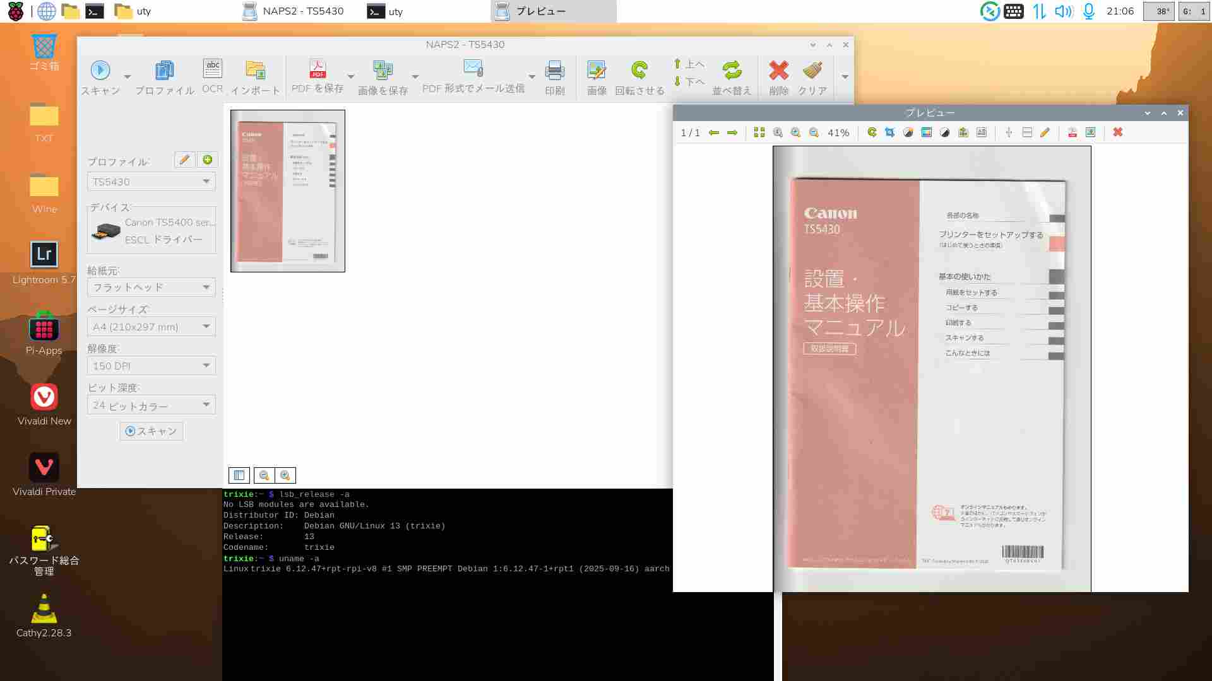This screenshot has width=1212, height=681.
Task: Expand the Save PDF dropdown arrow
Action: [351, 77]
